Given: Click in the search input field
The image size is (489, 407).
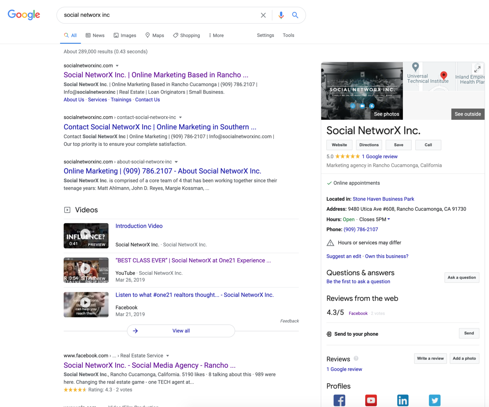Looking at the screenshot, I should 159,15.
